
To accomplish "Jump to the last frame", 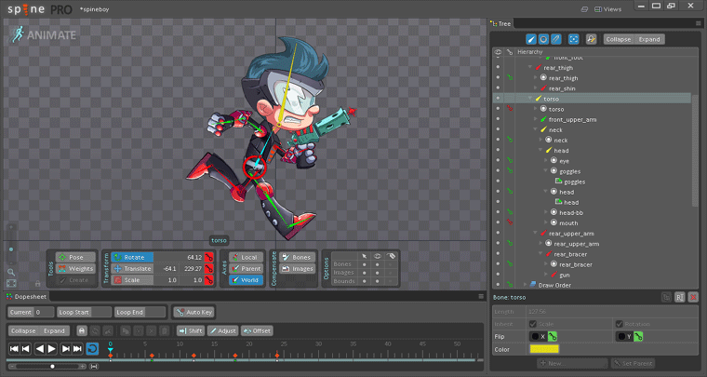I will 77,348.
